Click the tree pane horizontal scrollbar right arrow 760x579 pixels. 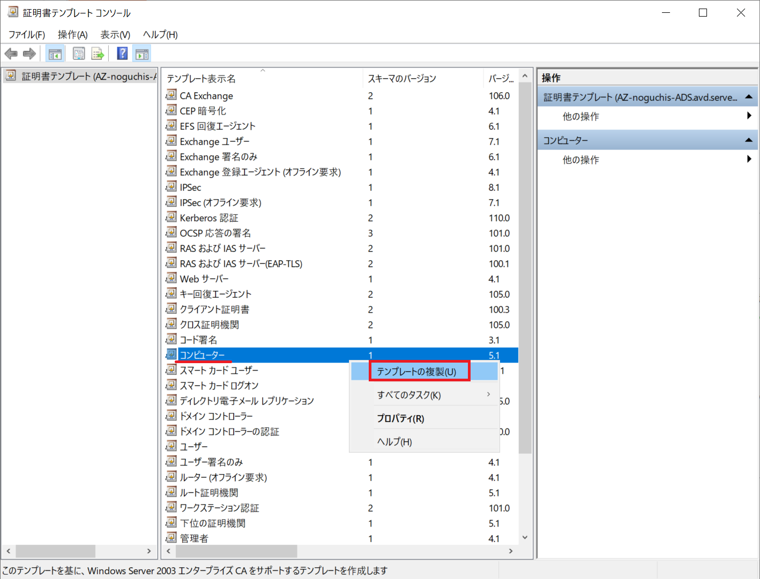[149, 551]
